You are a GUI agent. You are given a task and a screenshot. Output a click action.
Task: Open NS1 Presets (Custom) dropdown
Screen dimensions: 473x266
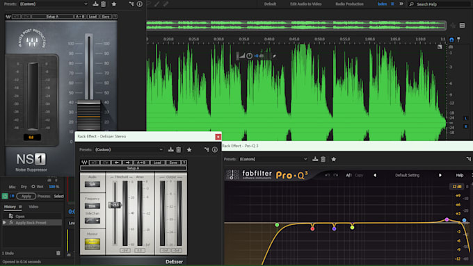click(54, 4)
